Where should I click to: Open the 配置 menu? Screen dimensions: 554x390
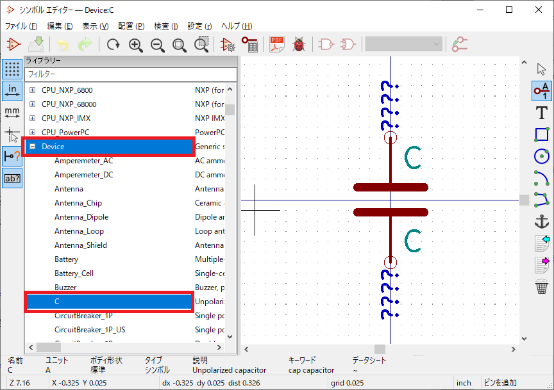131,26
